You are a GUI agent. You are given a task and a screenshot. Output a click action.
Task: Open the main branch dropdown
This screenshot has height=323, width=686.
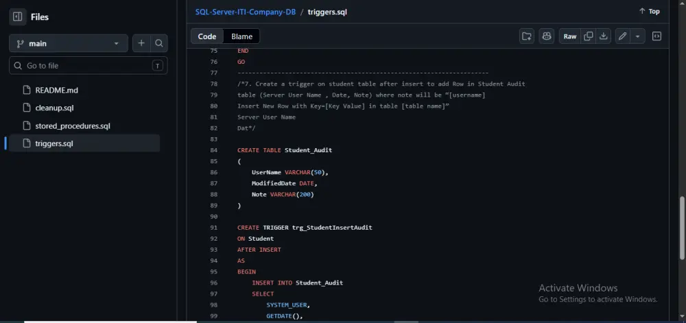pos(69,43)
